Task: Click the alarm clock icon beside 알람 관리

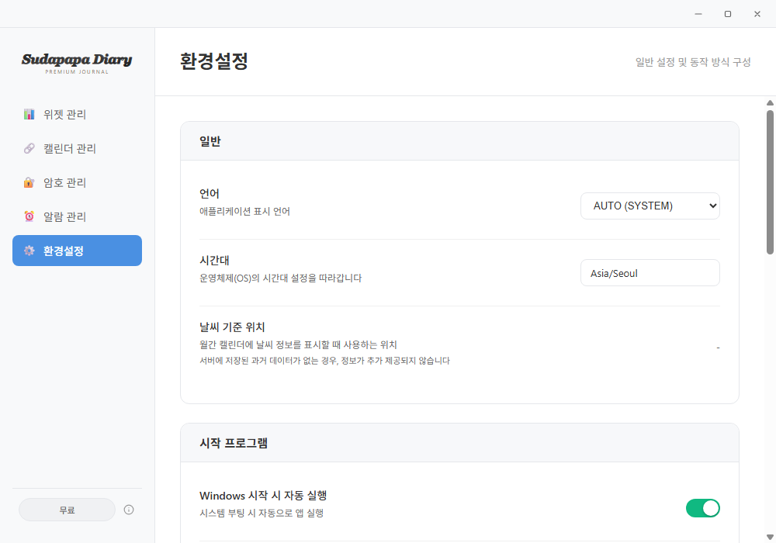Action: 29,216
